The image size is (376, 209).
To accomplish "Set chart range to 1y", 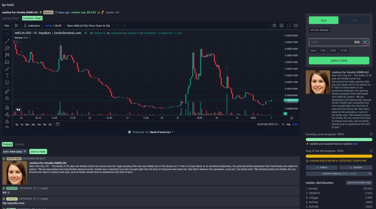I will (x=22, y=124).
